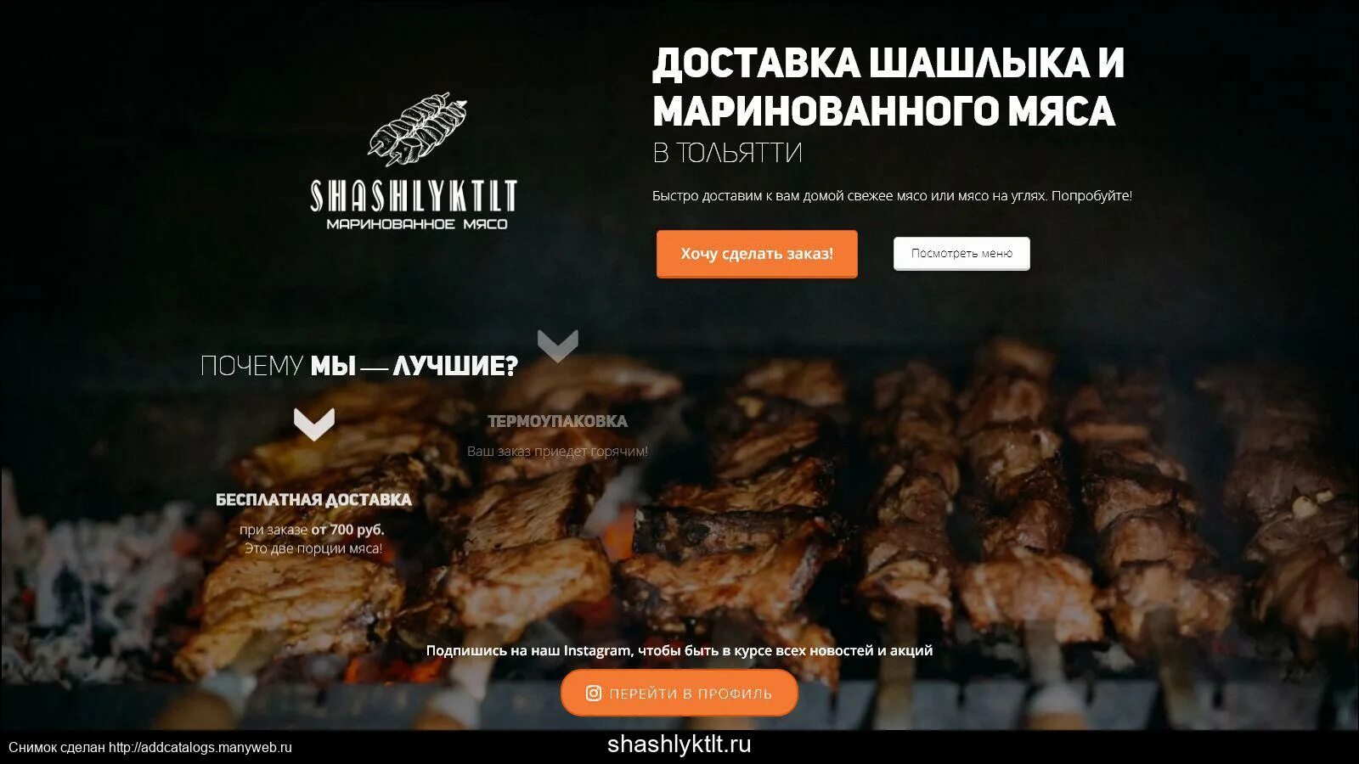Screen dimensions: 1359x764
Task: Click the Instagram subscription prompt text
Action: pyautogui.click(x=679, y=650)
